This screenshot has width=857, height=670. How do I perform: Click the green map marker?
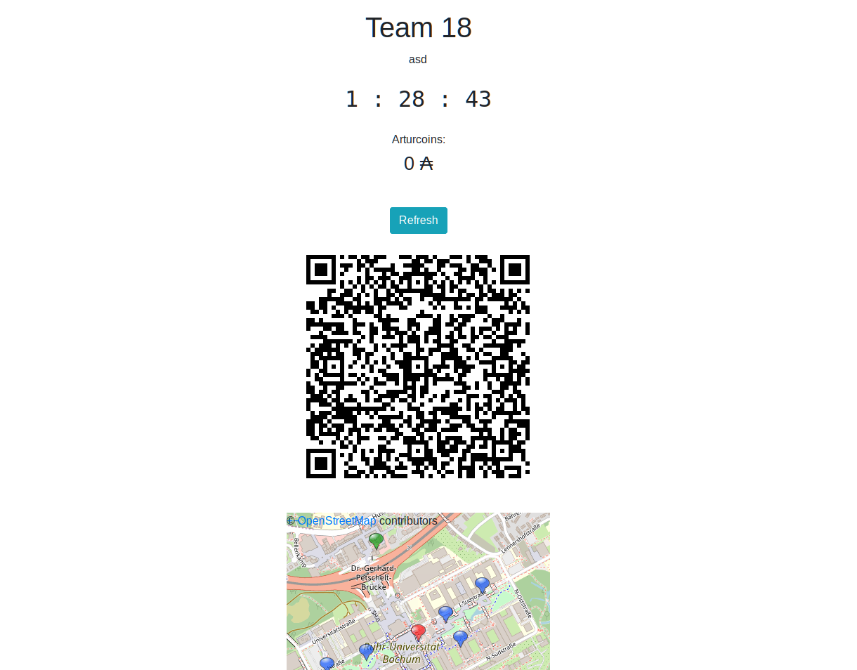(377, 541)
